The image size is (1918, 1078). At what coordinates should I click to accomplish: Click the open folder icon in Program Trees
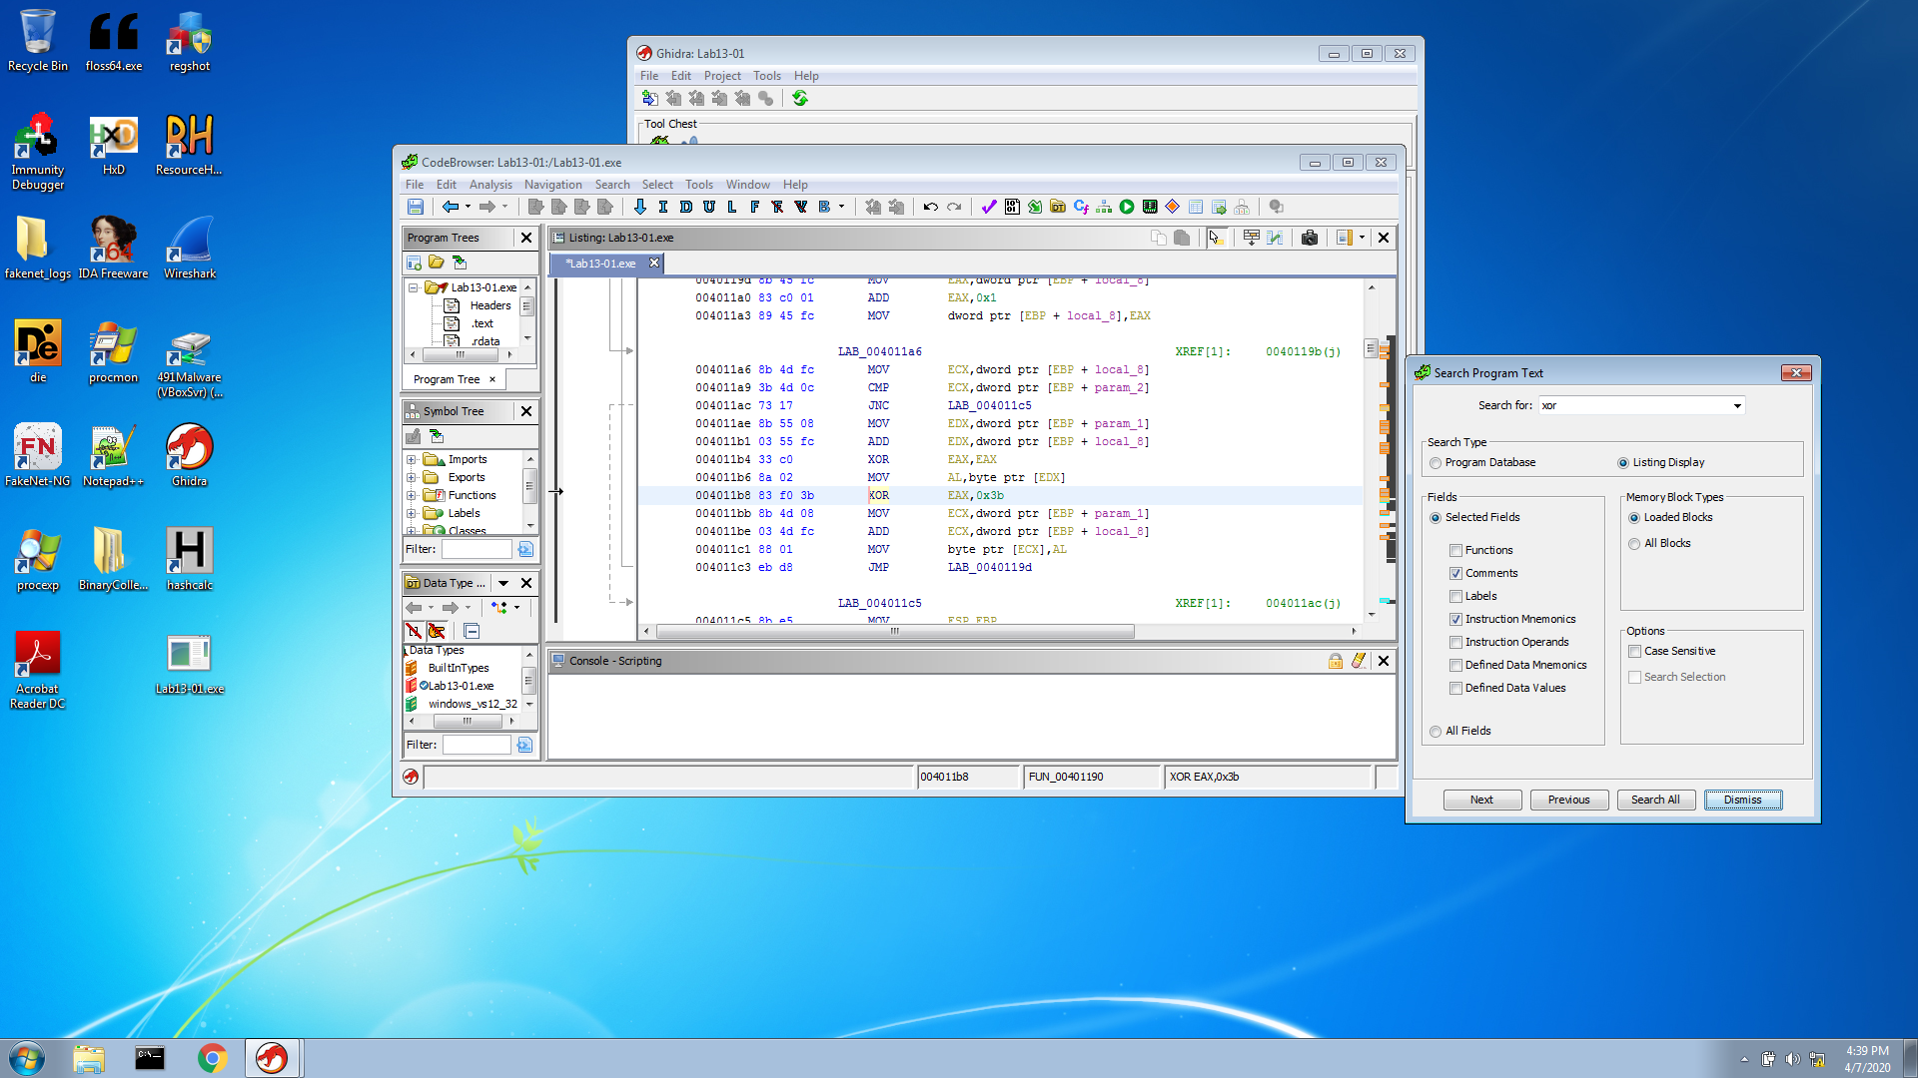tap(437, 263)
